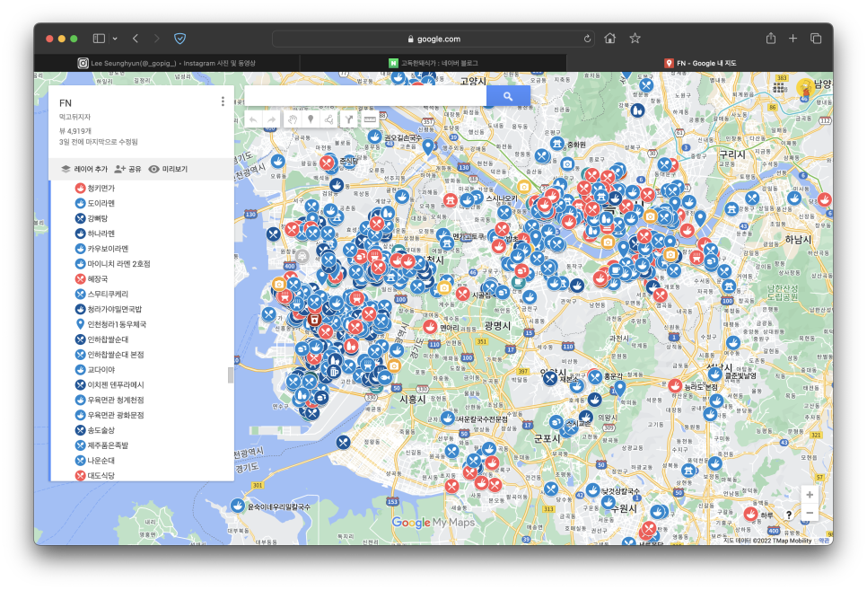Click the 레이어 추가 (add layer) button
Viewport: 867px width, 590px height.
[x=84, y=169]
